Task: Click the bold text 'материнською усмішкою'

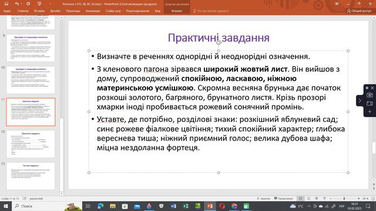Action: point(145,88)
